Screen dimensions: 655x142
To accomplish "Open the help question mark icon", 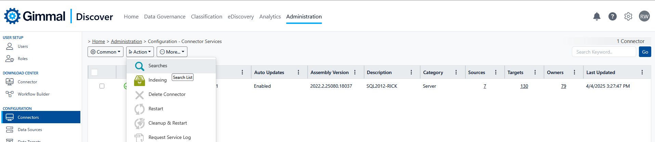I will (x=612, y=16).
